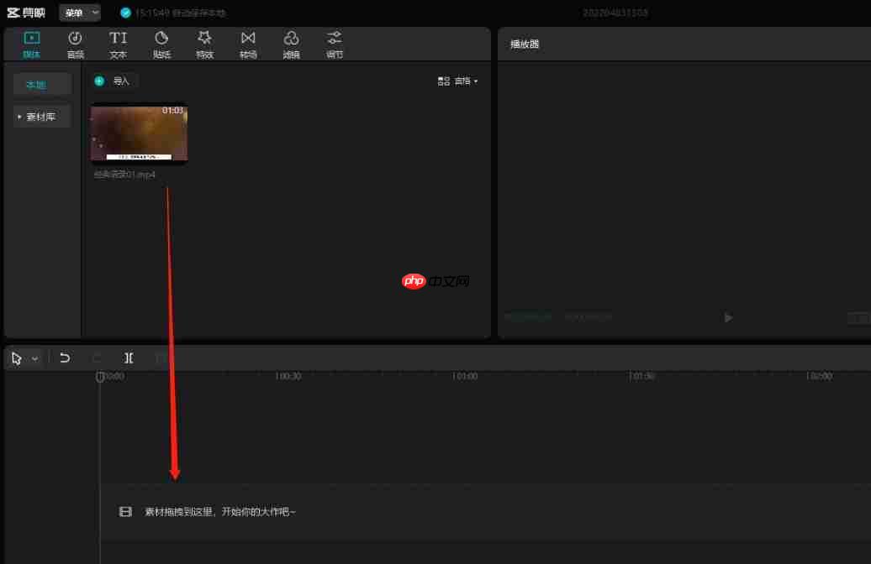Switch to grid view for media list
871x564 pixels.
point(443,81)
